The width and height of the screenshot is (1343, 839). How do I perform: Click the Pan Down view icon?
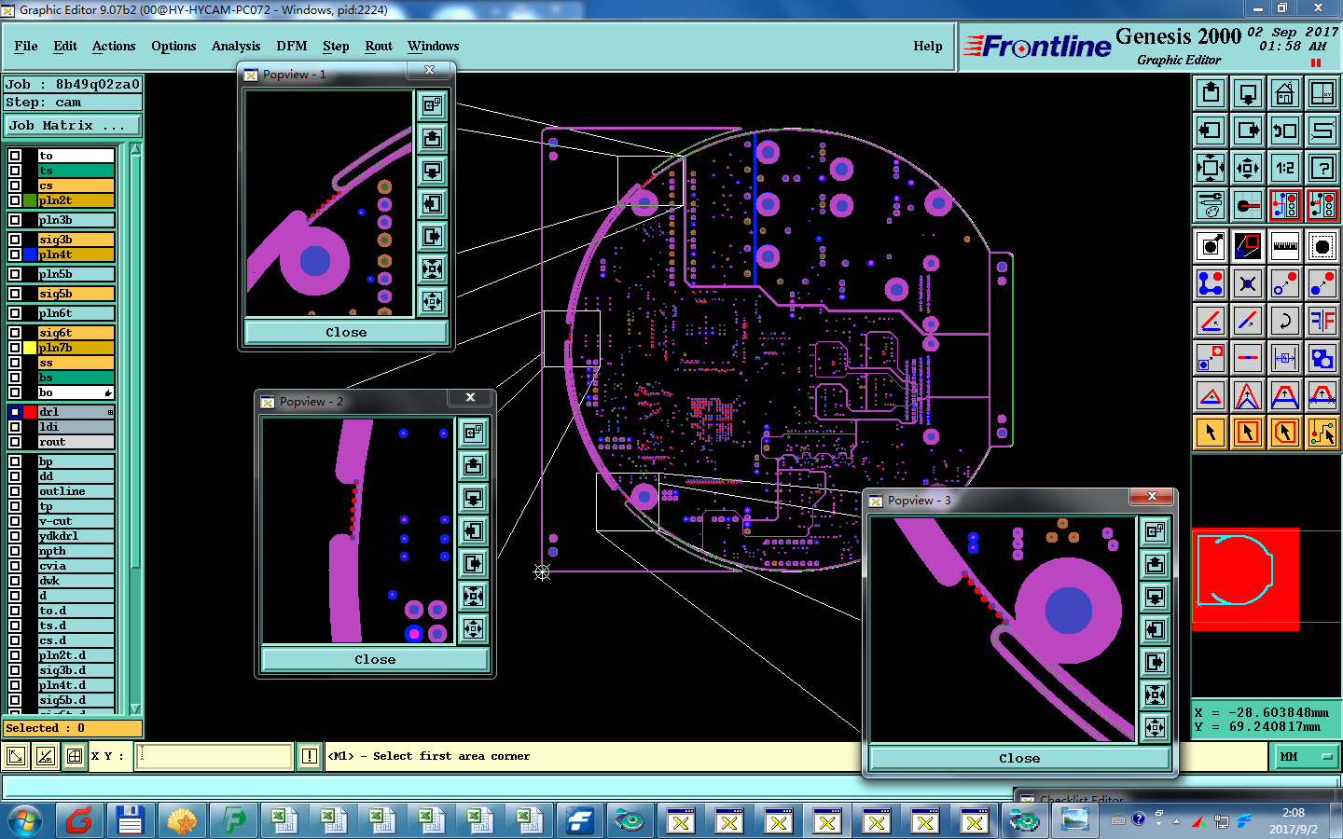(x=1248, y=93)
